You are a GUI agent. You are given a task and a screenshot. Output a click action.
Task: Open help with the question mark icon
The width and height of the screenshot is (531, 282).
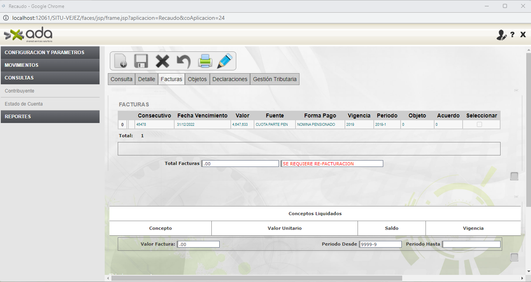point(512,35)
